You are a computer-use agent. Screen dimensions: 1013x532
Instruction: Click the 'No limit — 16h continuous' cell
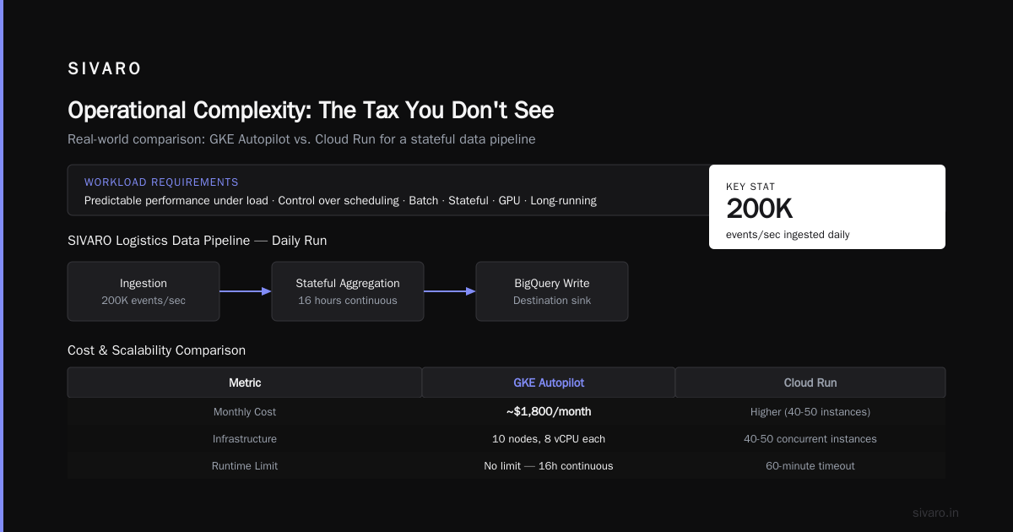coord(549,466)
